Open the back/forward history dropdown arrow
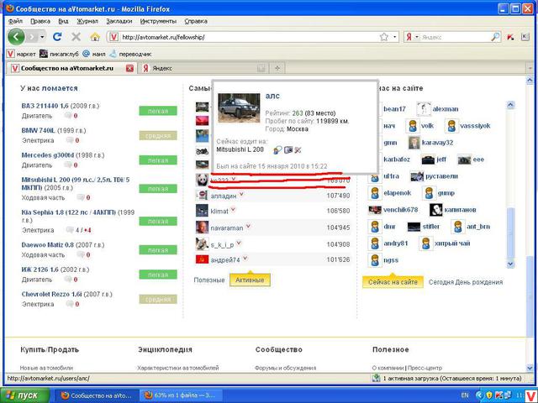538x403 pixels. (42, 37)
